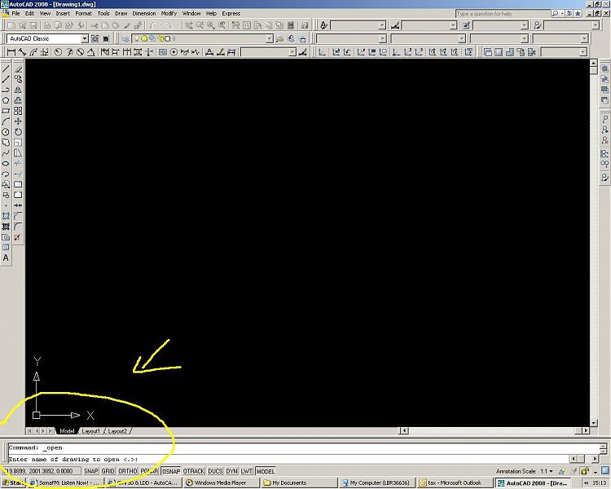Click the Fillet modify tool
This screenshot has width=611, height=489.
pyautogui.click(x=18, y=227)
